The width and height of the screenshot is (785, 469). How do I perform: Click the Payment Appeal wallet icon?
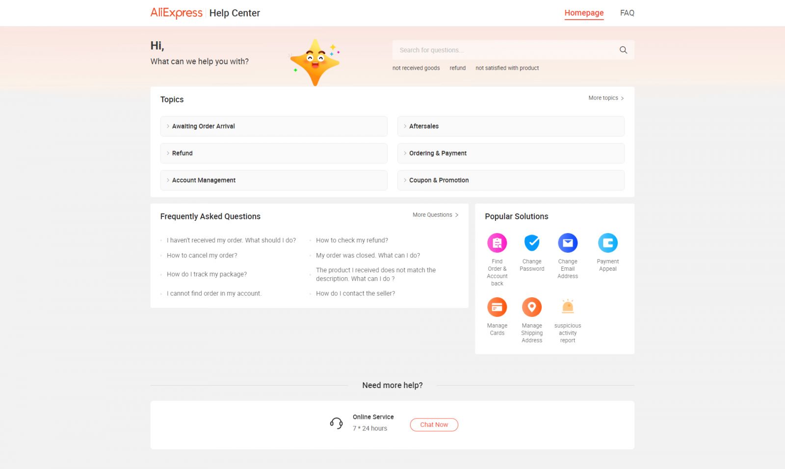tap(607, 243)
